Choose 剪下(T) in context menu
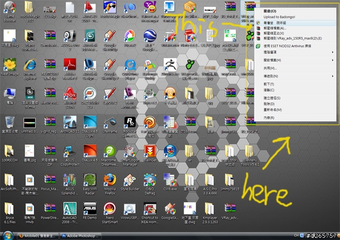340x240 pixels. [x=295, y=84]
